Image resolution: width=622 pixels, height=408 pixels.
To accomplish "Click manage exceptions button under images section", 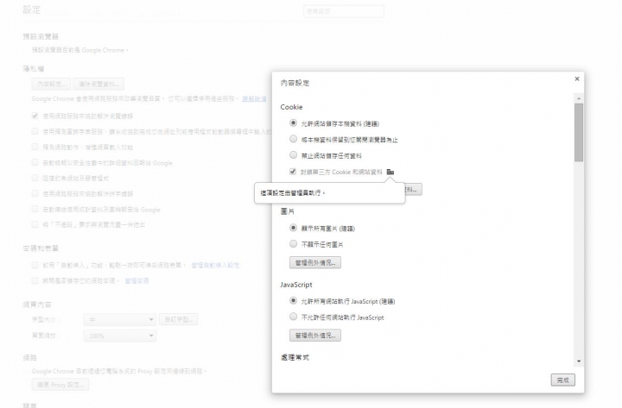I will pyautogui.click(x=315, y=262).
